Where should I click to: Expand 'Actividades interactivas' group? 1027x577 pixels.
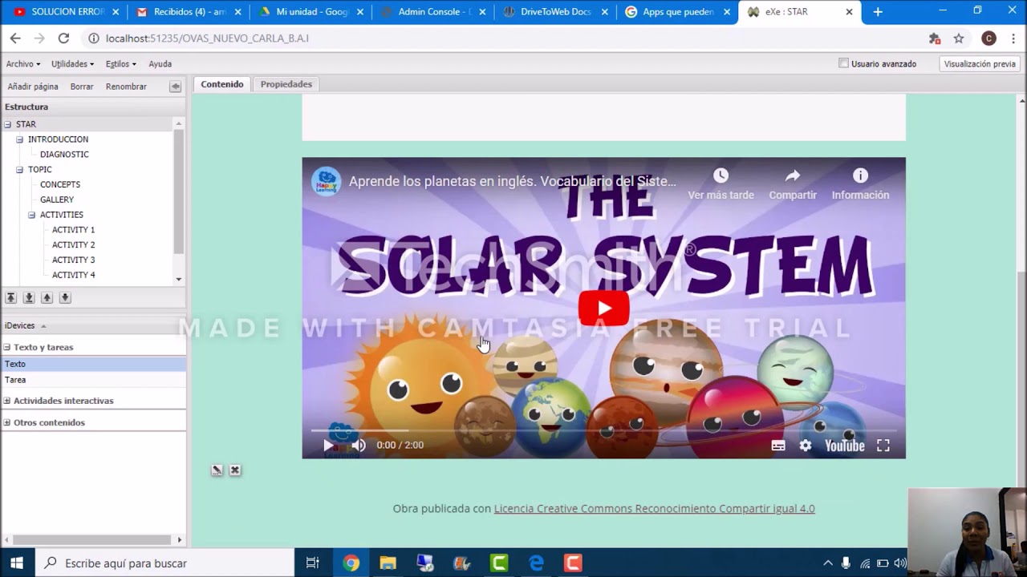point(7,401)
